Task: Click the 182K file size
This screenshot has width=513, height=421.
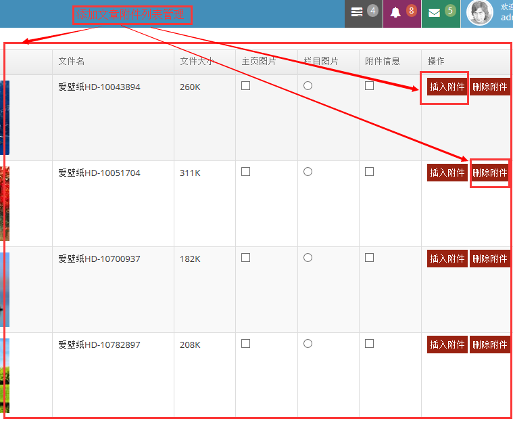Action: point(190,259)
